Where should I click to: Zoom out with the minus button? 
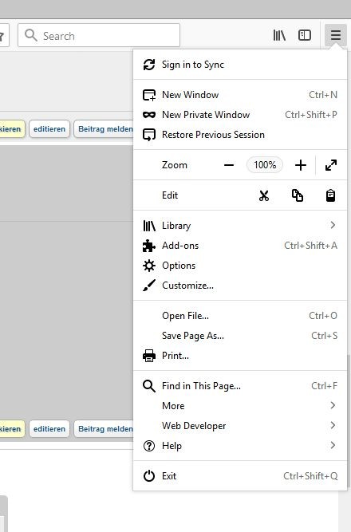click(x=229, y=165)
